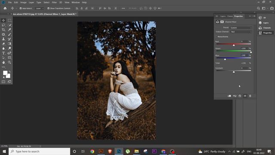The image size is (275, 155).
Task: Open Adobe Illustrator from taskbar
Action: [x=101, y=151]
